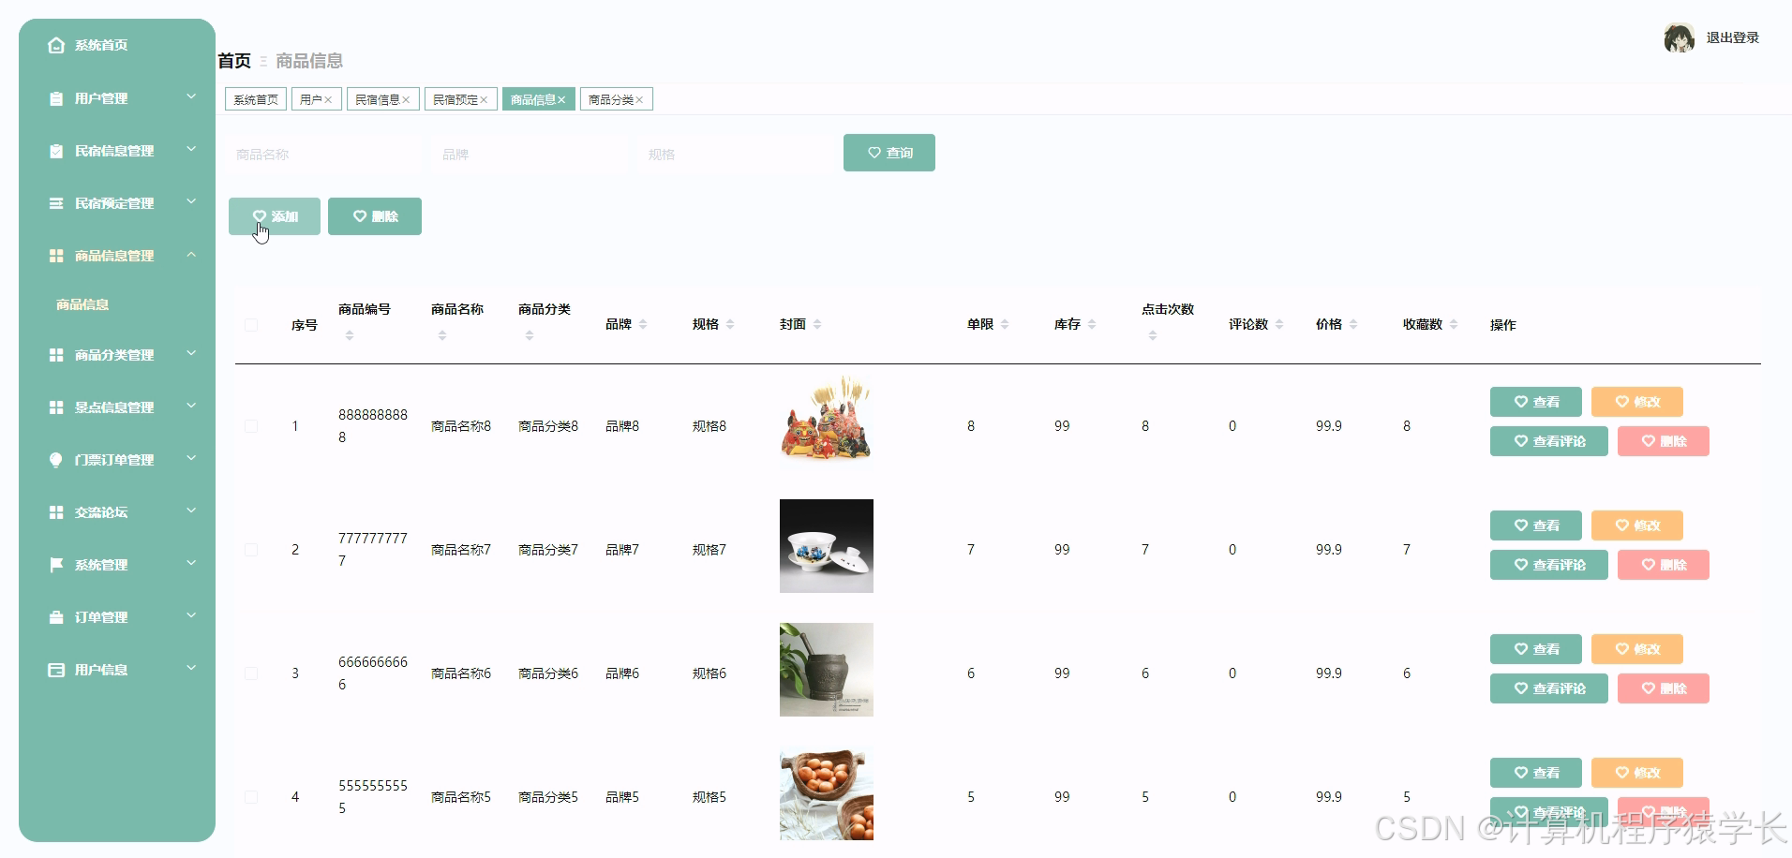The height and width of the screenshot is (858, 1792).
Task: Click the bulb icon beside 门票订单管理
Action: [x=56, y=460]
